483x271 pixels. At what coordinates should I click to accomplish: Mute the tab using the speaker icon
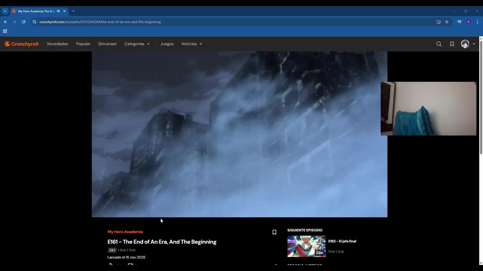(58, 11)
